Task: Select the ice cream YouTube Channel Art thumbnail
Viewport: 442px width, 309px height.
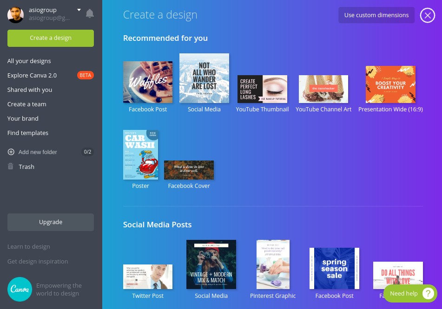Action: click(323, 89)
